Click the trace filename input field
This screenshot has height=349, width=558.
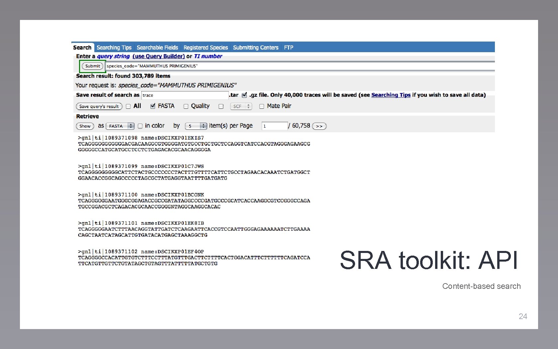click(185, 95)
